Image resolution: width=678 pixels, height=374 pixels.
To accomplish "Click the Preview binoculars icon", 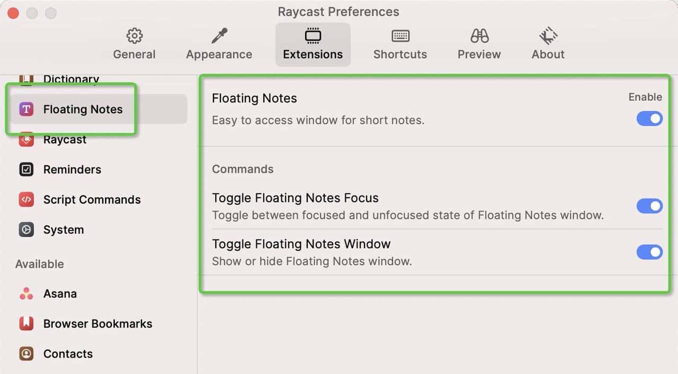I will (x=478, y=36).
